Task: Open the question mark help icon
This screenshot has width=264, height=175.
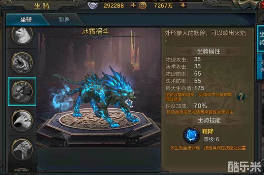Action: pyautogui.click(x=241, y=96)
